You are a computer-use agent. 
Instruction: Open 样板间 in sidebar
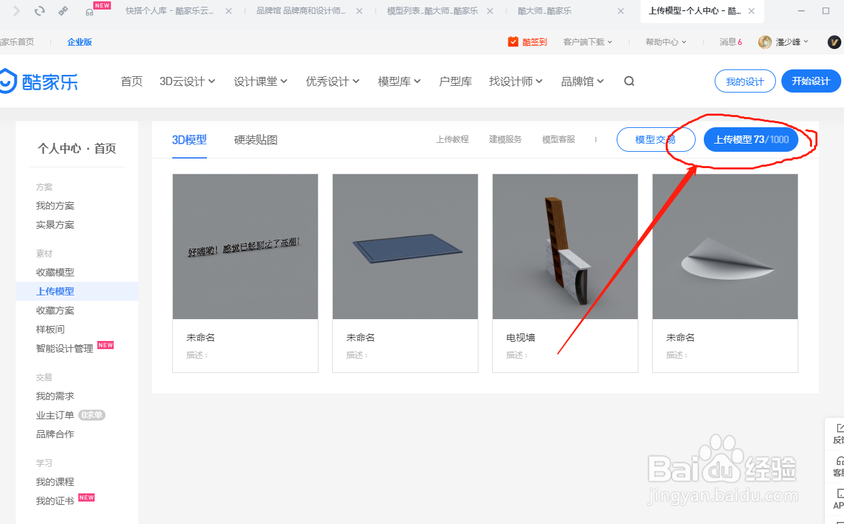pos(50,329)
